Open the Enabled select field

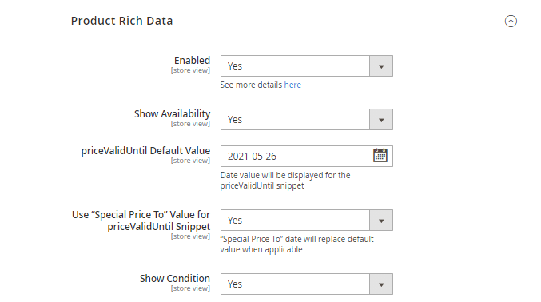pos(307,66)
